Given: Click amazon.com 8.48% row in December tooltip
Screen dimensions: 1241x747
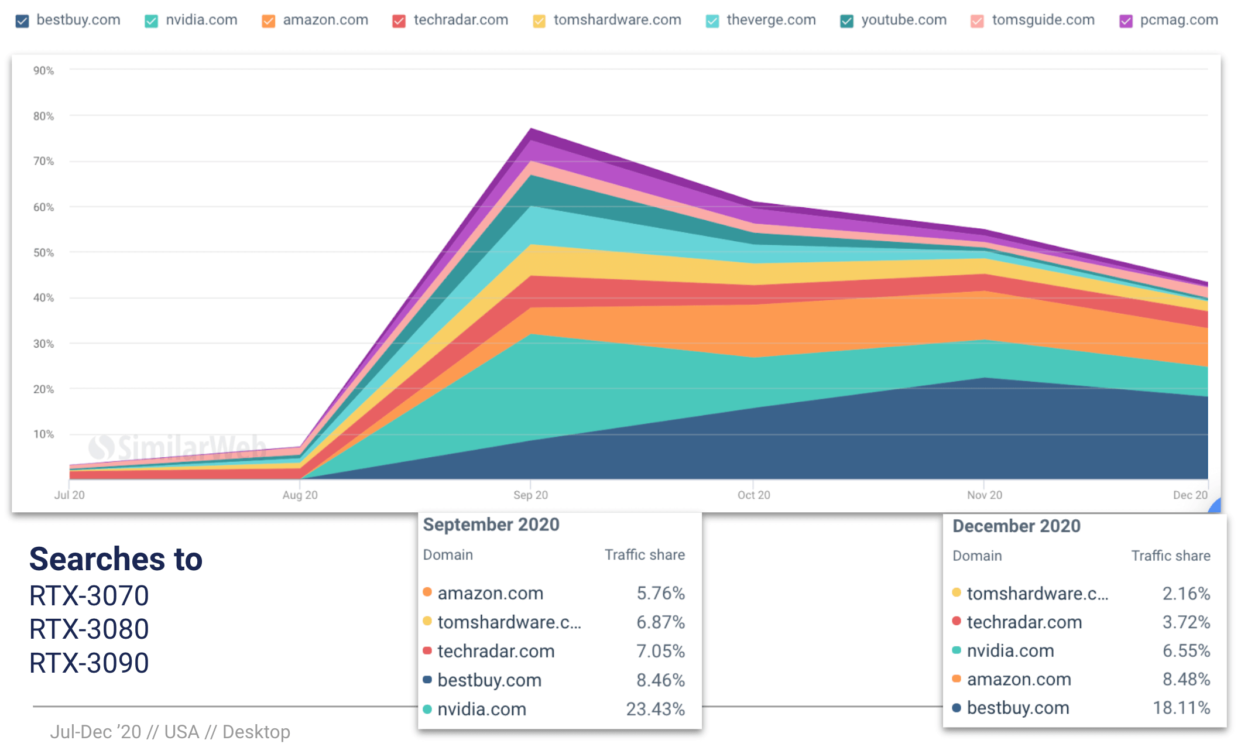Looking at the screenshot, I should click(x=1081, y=679).
